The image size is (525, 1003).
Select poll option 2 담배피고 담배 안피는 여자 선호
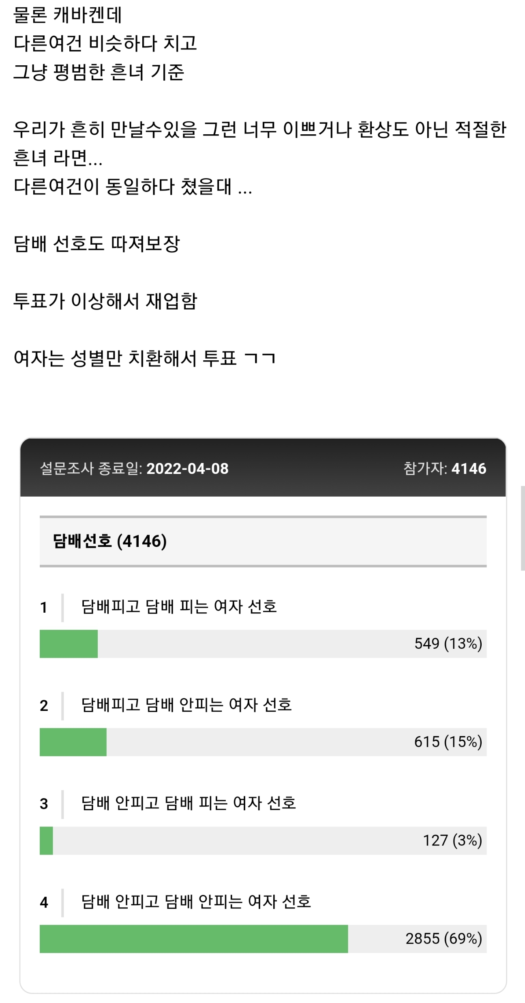186,705
